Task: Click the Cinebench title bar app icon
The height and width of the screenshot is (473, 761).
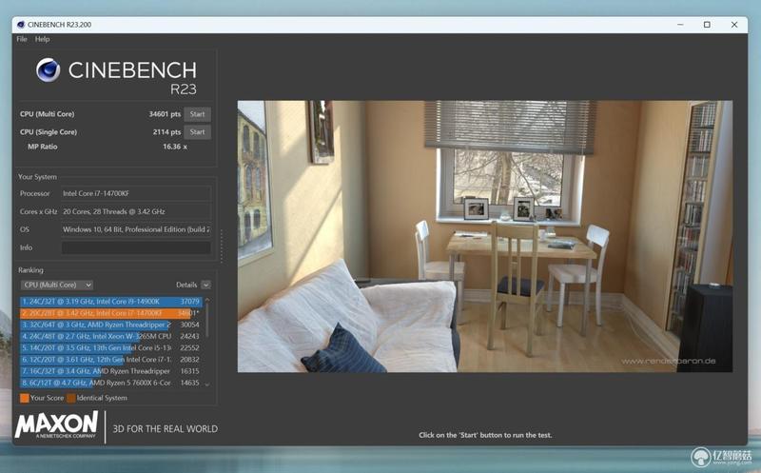Action: pyautogui.click(x=20, y=25)
